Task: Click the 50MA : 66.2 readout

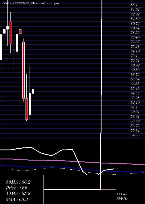Action: (x=18, y=182)
